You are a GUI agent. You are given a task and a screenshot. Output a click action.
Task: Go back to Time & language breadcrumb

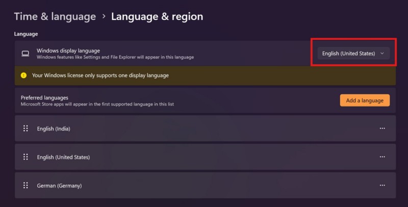tap(55, 16)
